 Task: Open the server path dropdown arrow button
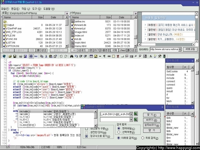(x=135, y=13)
